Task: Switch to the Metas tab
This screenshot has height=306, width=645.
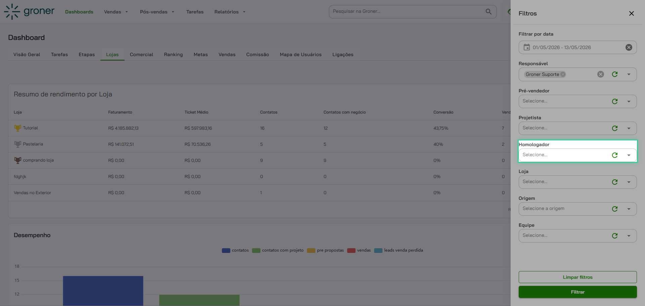Action: 201,54
